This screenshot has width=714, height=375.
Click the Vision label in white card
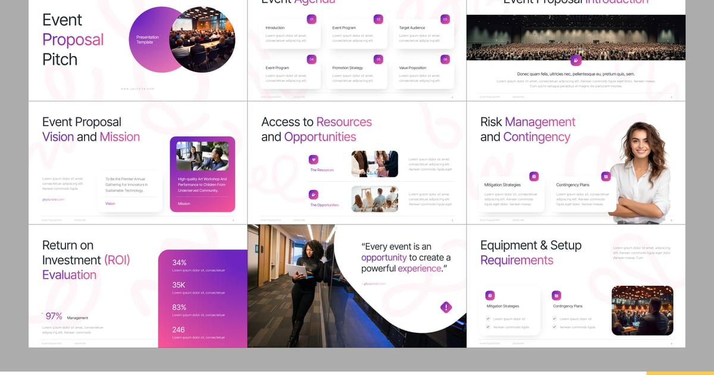110,204
